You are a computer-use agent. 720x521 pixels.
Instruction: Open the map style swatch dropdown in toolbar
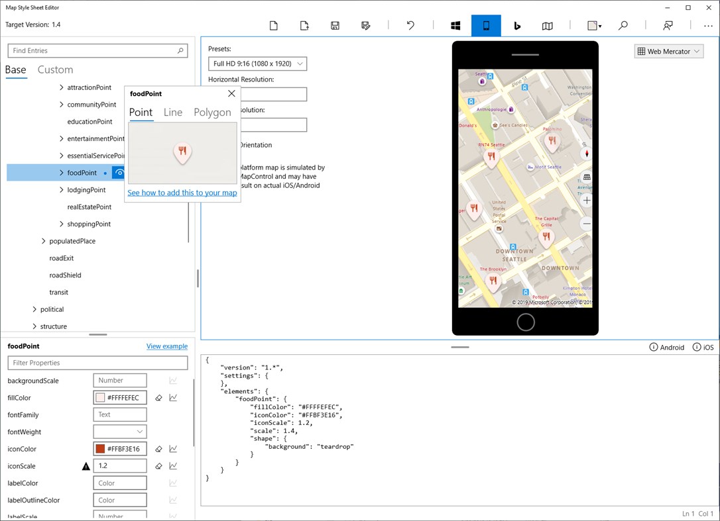pos(595,26)
